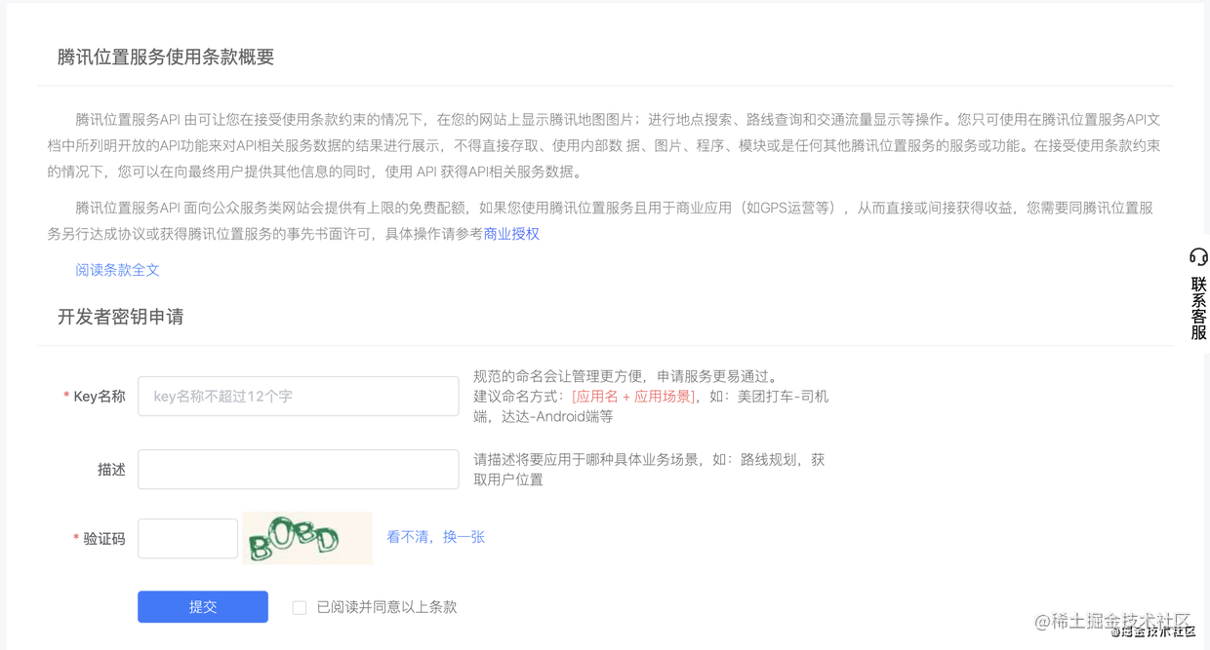Open 阅读条款全文 to read full terms
The image size is (1210, 650).
tap(117, 270)
